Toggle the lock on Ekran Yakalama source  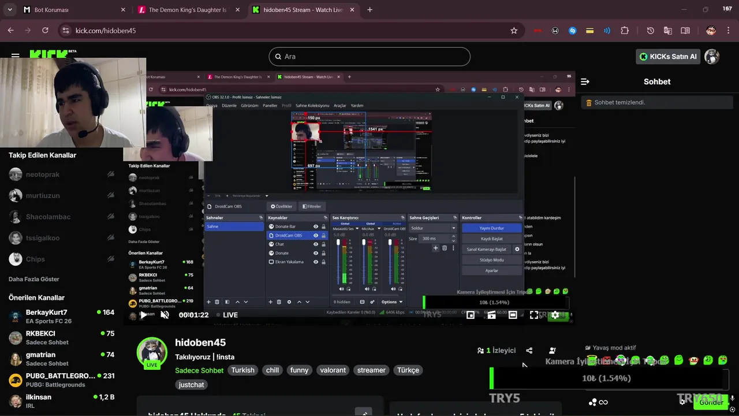pyautogui.click(x=323, y=262)
